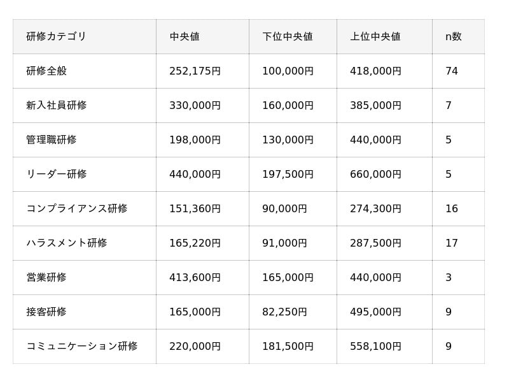Click the n数 column header
Screen dimensions: 509x383
click(x=454, y=37)
